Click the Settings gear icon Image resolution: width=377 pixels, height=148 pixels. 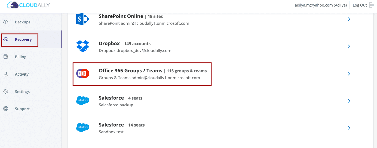coord(6,92)
